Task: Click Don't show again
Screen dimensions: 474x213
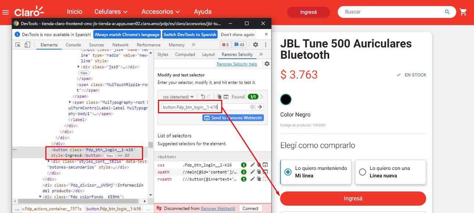Action: (238, 34)
